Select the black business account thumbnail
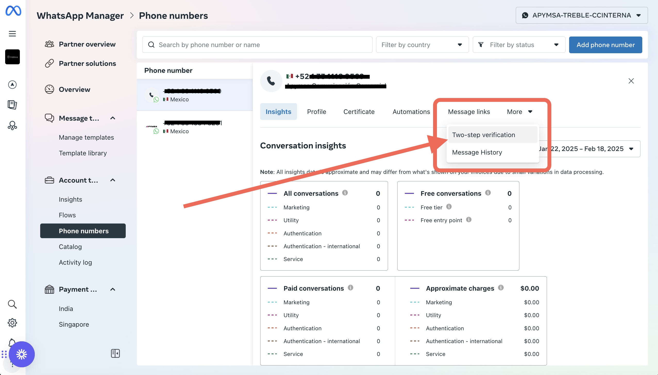The image size is (658, 375). pyautogui.click(x=12, y=57)
